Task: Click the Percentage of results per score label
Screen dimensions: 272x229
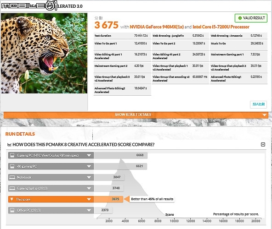Action: (x=236, y=214)
